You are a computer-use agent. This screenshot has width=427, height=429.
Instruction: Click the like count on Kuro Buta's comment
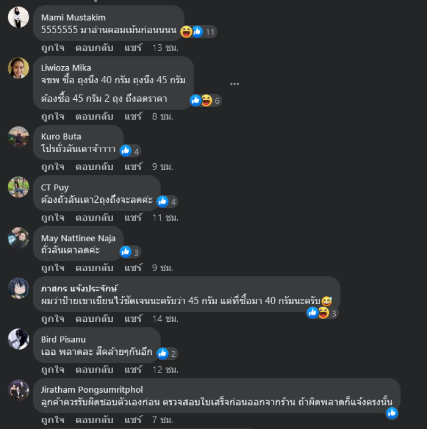136,152
